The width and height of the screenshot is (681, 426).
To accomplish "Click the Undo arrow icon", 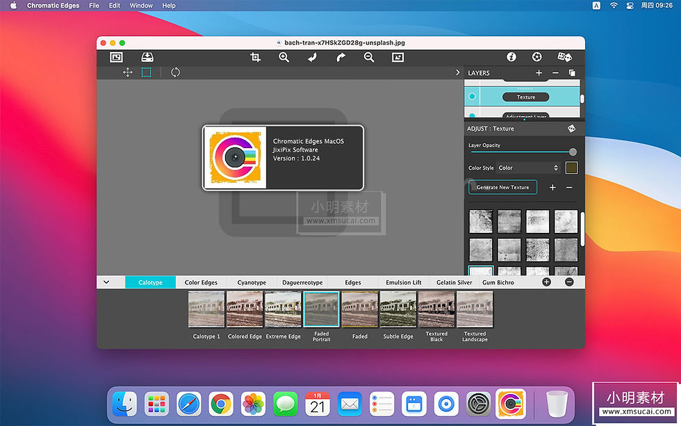I will click(312, 57).
